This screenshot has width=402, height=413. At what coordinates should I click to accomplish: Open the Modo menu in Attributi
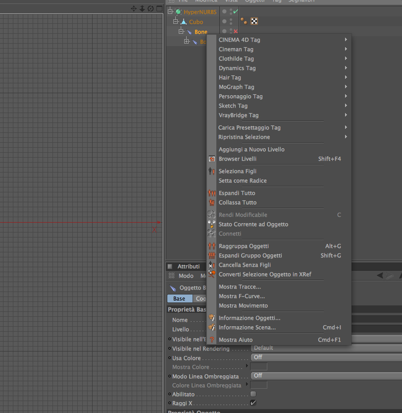tap(186, 276)
